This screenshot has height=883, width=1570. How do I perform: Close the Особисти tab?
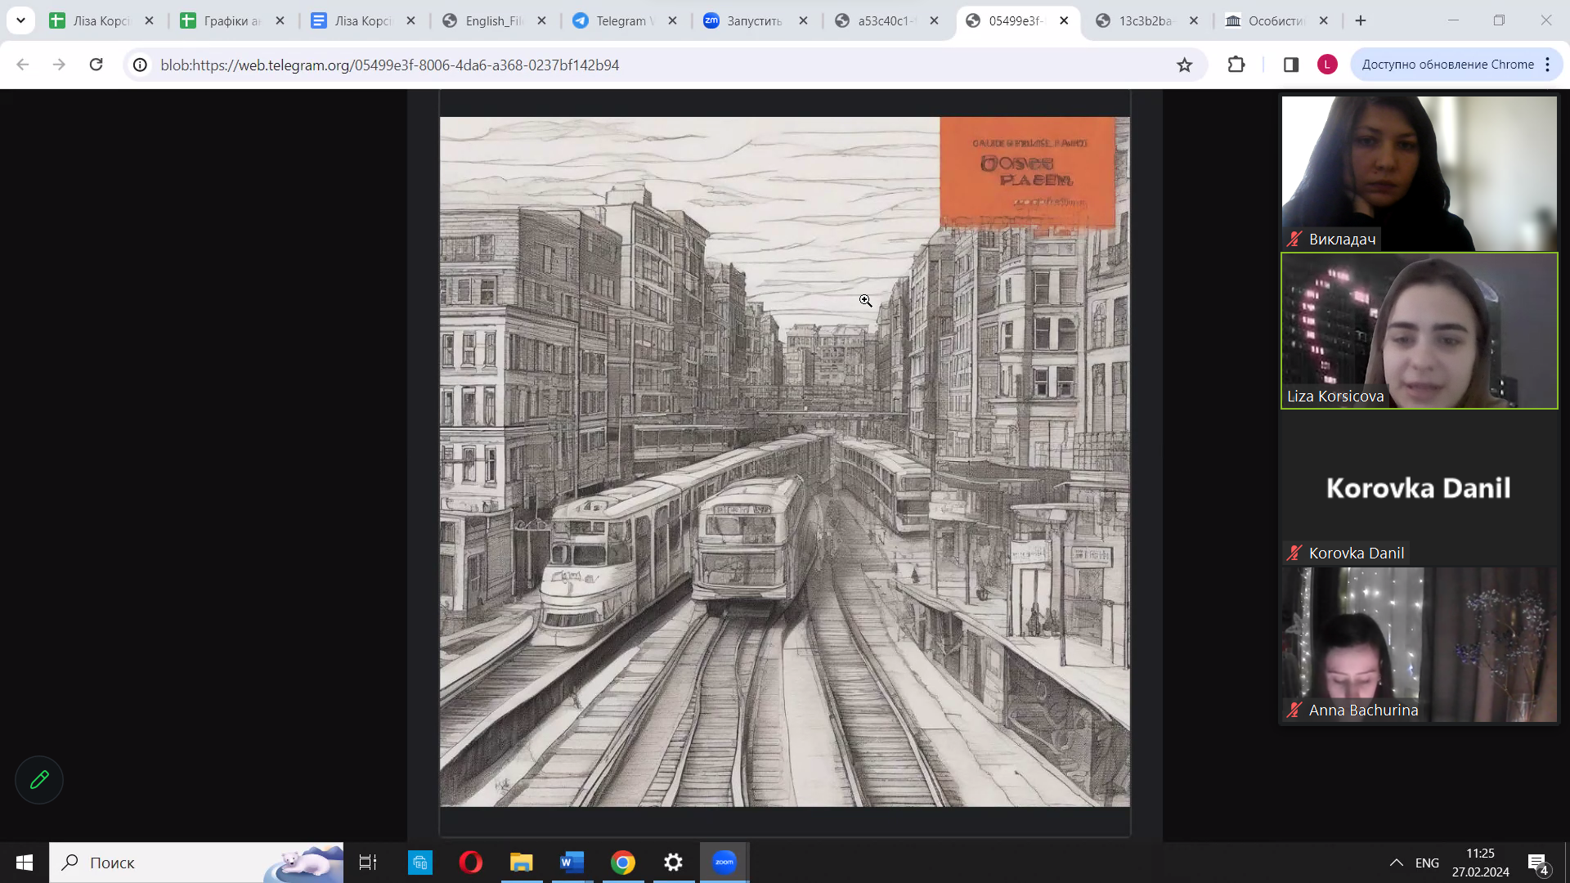[x=1324, y=20]
